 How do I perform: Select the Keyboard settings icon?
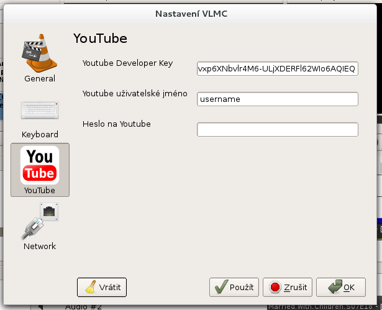coord(40,110)
